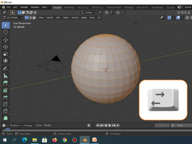Set selection mode to new selection

tap(19, 13)
